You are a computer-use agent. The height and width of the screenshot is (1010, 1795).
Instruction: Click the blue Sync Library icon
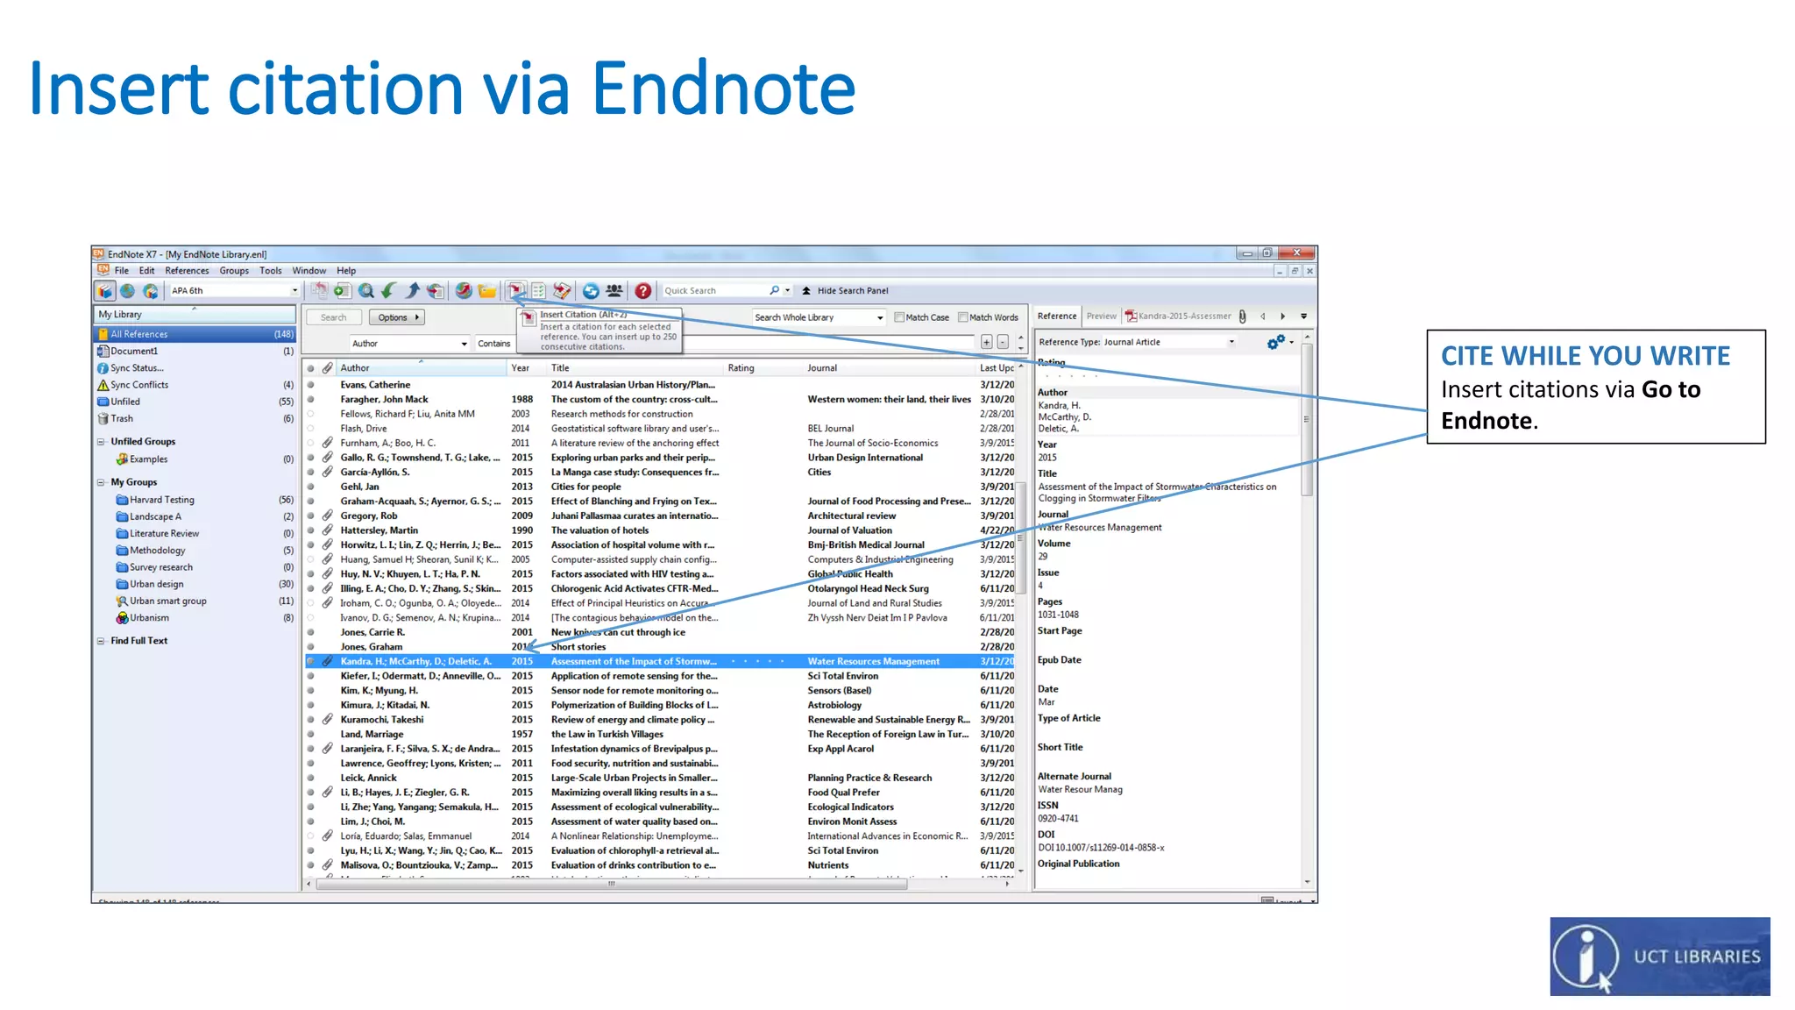coord(592,291)
